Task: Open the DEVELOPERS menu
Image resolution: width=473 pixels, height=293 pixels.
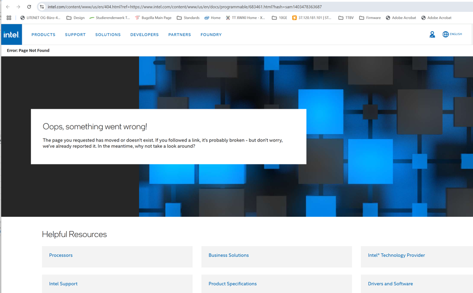Action: point(144,35)
